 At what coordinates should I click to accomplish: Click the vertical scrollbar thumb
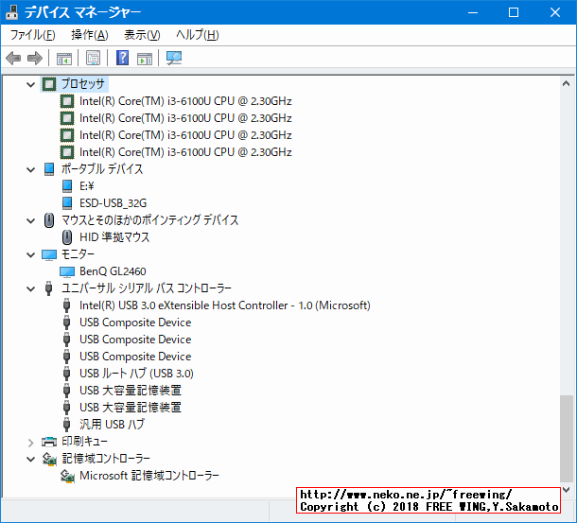point(567,438)
